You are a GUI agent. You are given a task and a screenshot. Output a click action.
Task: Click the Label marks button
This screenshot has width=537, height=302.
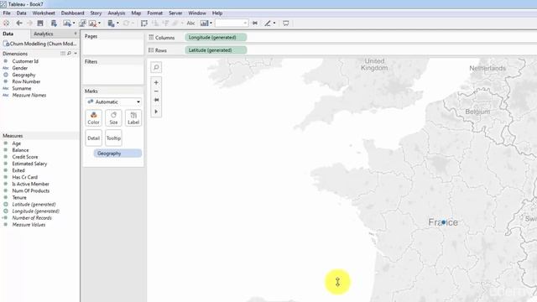click(133, 118)
